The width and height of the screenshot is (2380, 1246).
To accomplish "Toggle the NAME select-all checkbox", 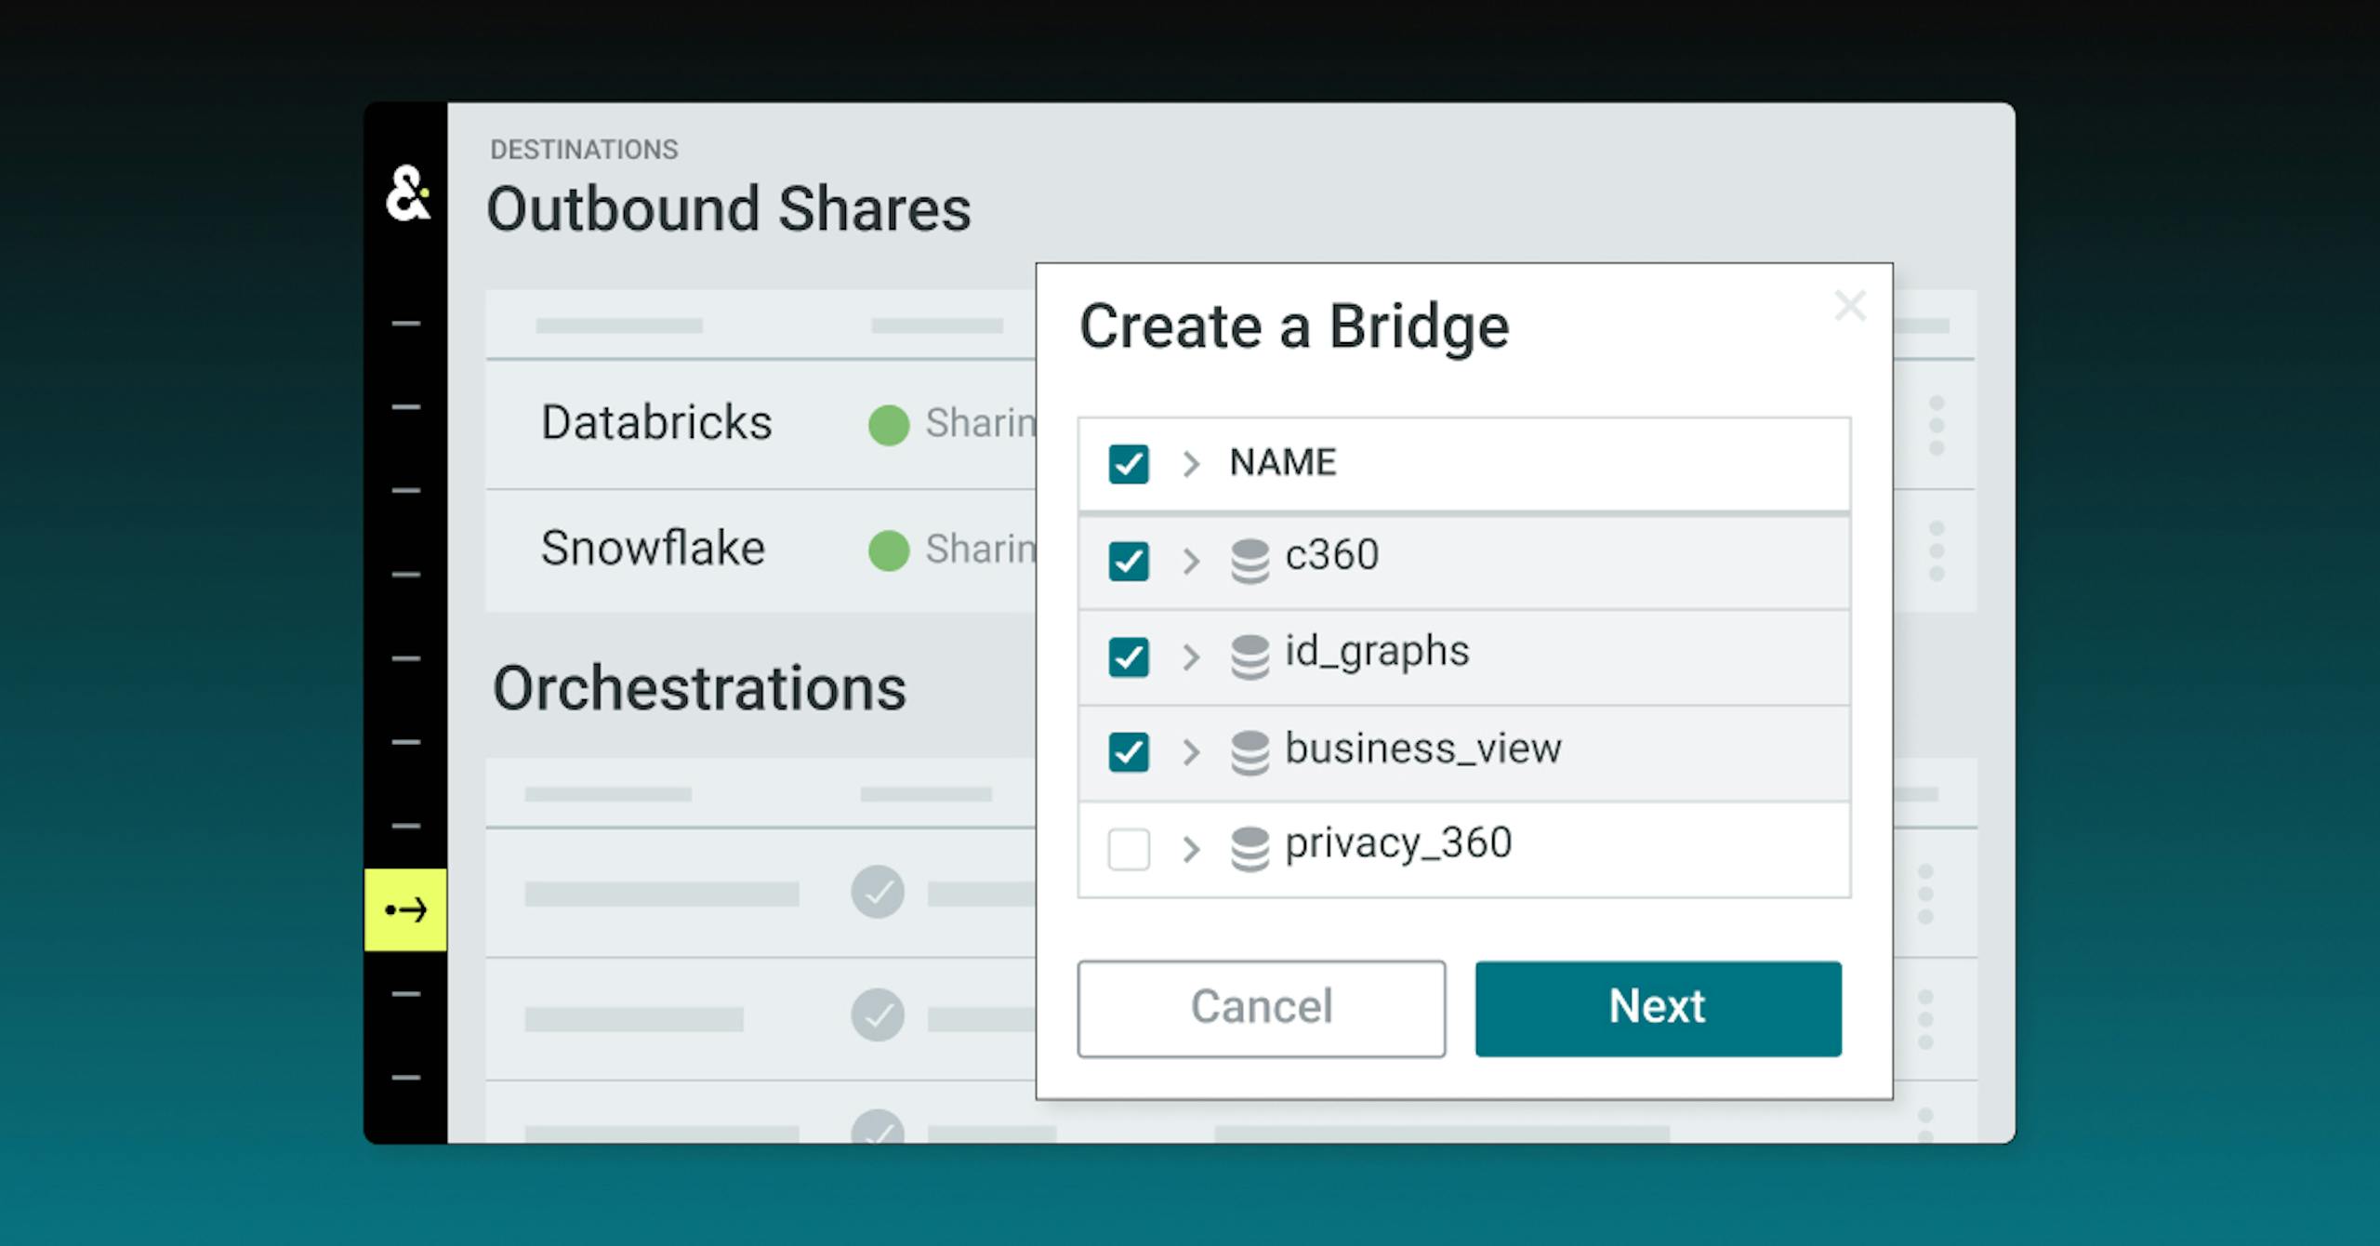I will 1129,463.
